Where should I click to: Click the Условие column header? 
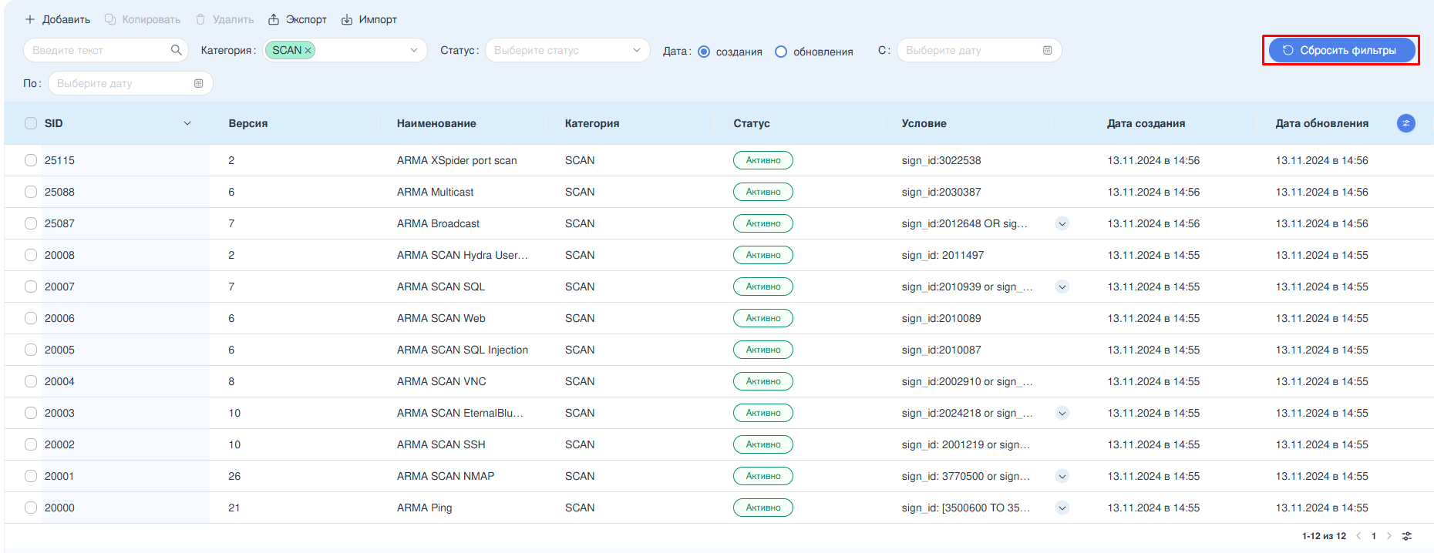coord(924,123)
